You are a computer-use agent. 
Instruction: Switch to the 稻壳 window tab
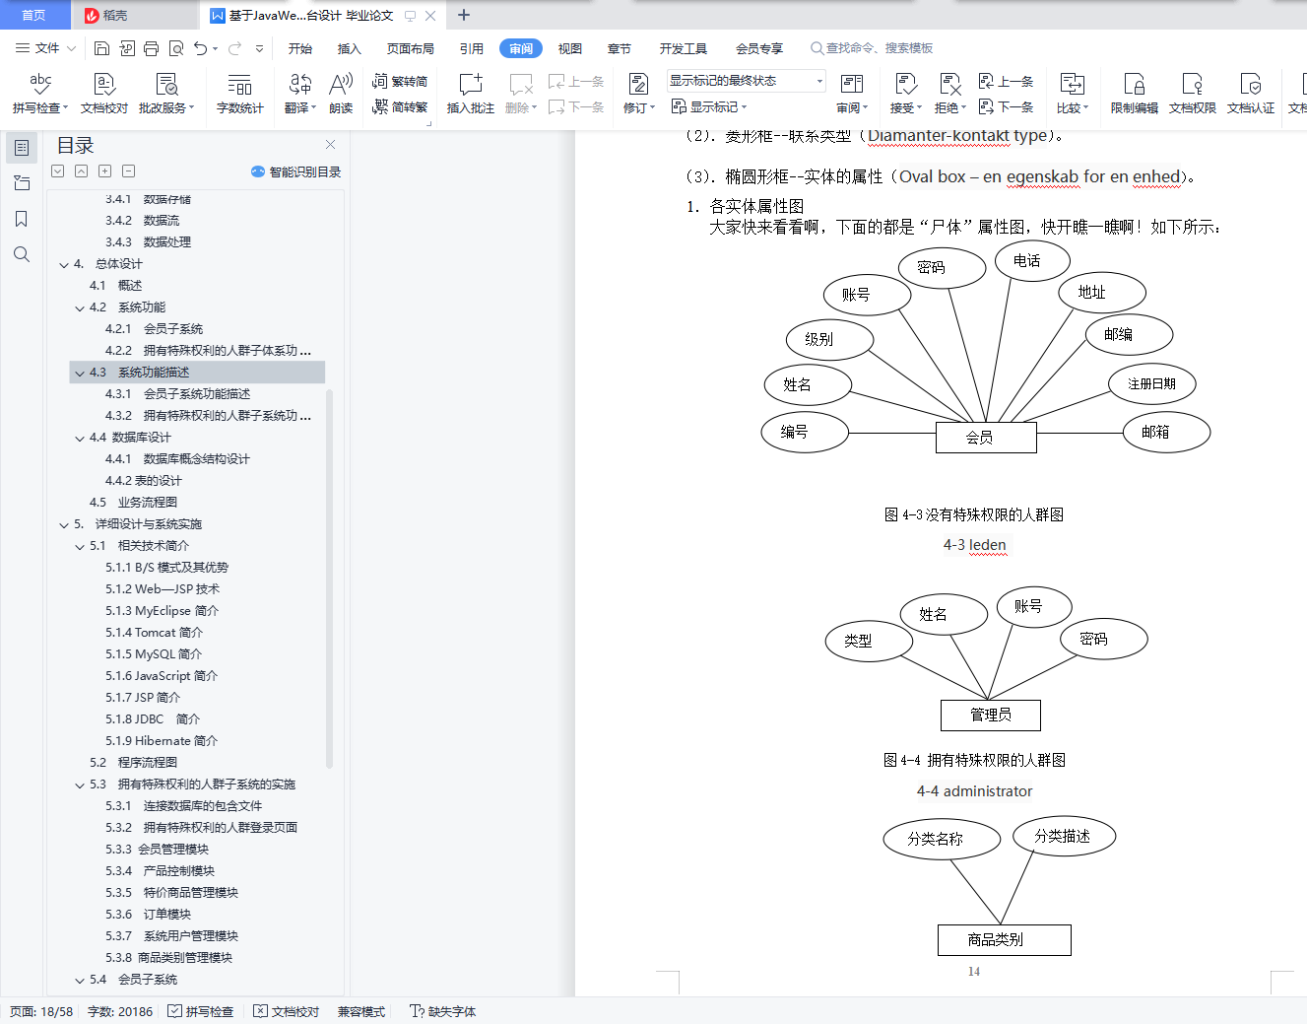tap(135, 15)
